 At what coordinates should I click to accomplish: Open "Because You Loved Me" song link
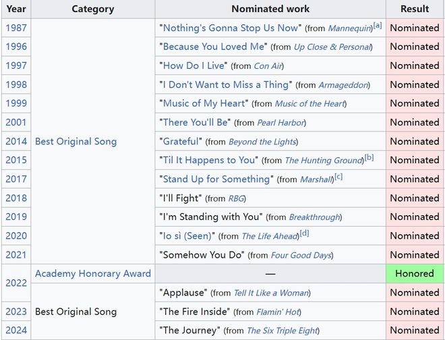(x=215, y=47)
